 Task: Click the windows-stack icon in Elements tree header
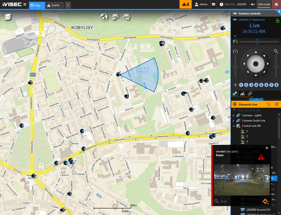(277, 104)
